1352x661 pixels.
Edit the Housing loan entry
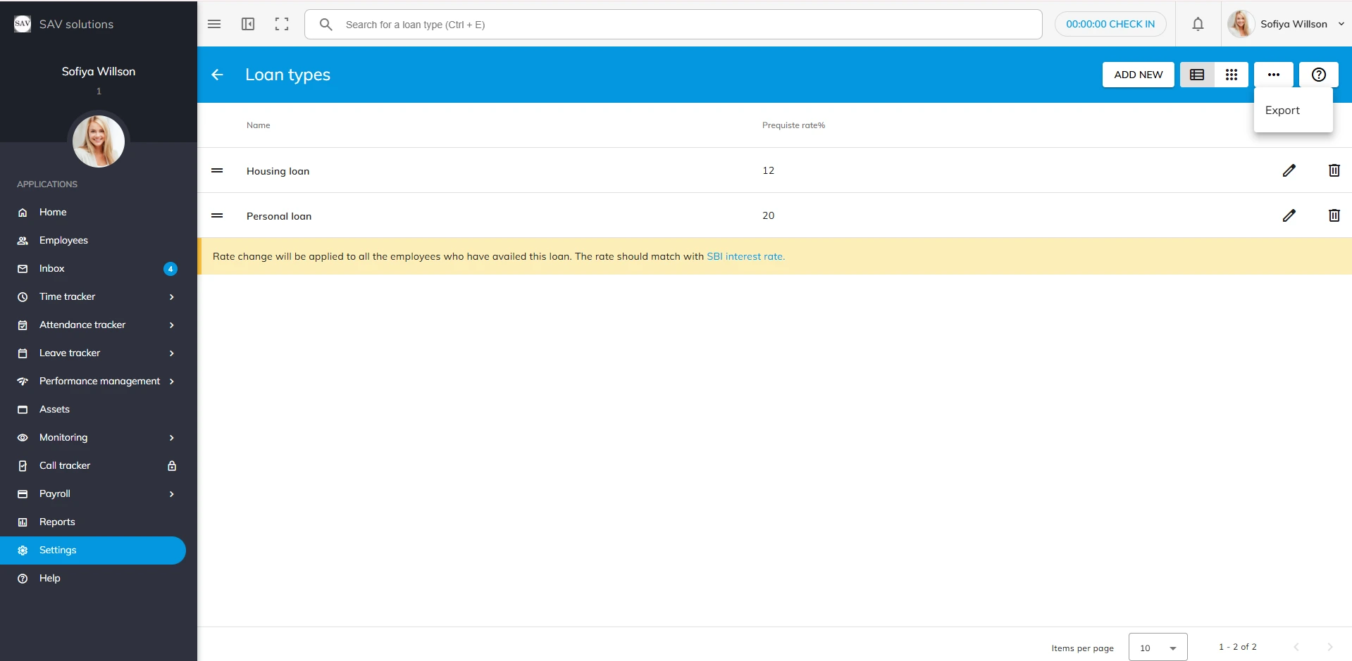coord(1289,170)
